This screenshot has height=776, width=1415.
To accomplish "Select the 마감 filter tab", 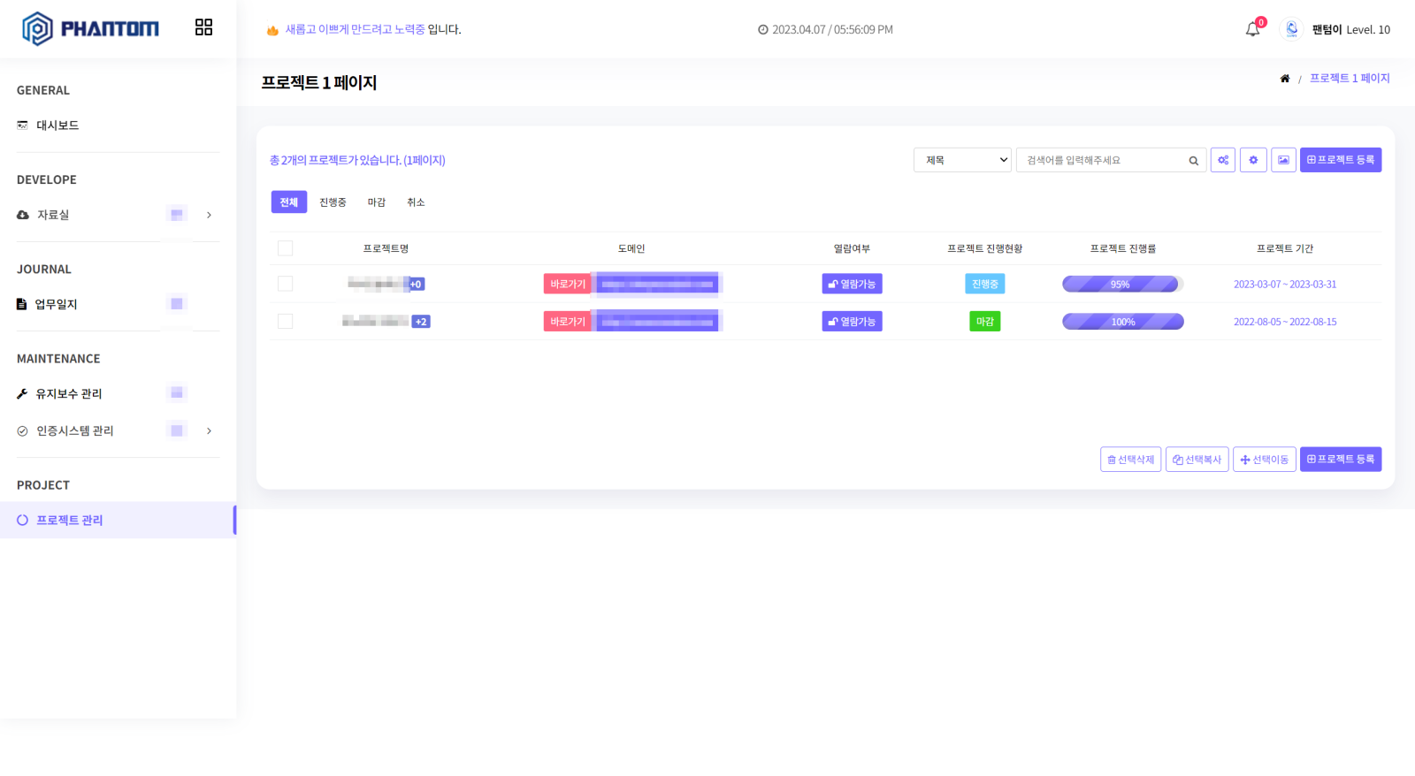I will click(377, 202).
